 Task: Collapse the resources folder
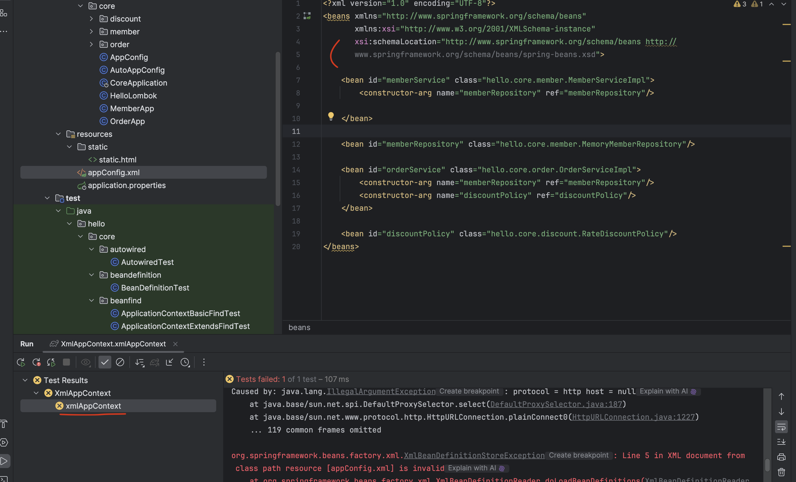pyautogui.click(x=58, y=134)
